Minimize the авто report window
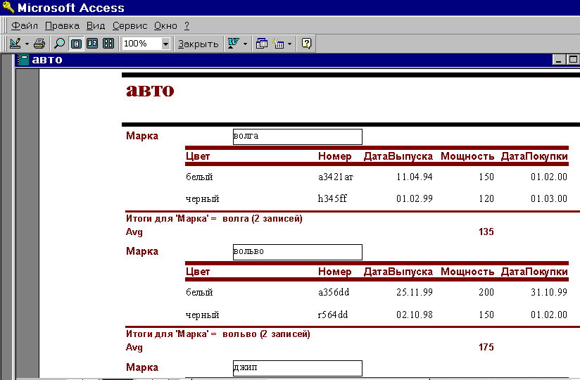 click(559, 60)
